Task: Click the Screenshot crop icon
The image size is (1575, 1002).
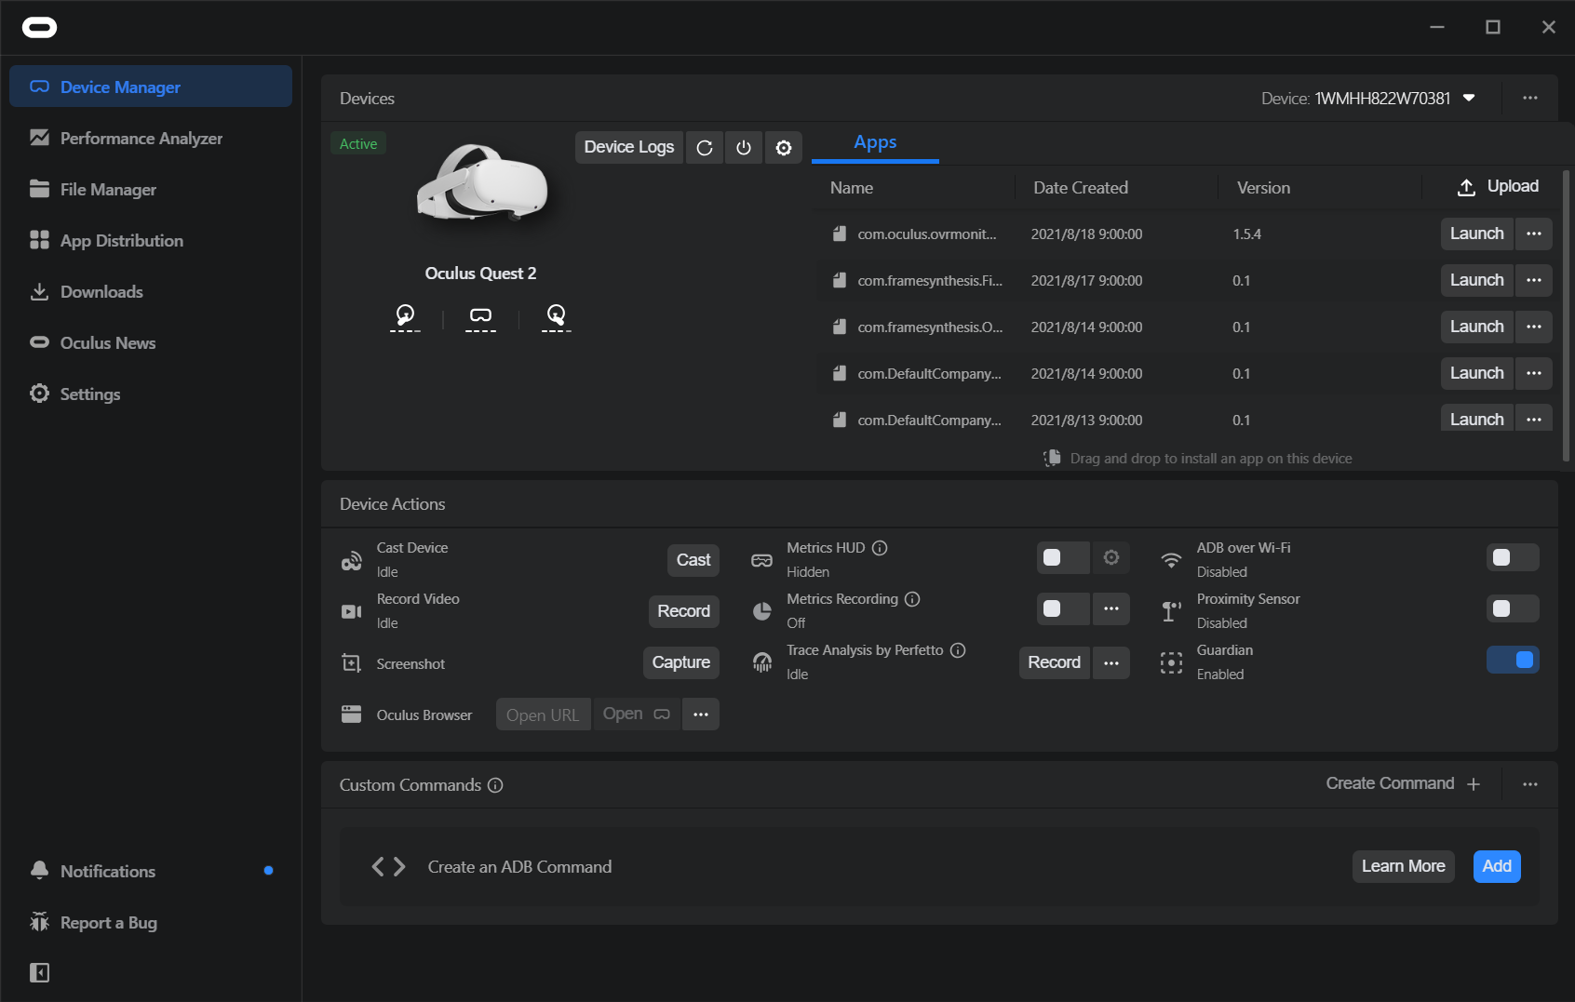Action: [x=351, y=663]
